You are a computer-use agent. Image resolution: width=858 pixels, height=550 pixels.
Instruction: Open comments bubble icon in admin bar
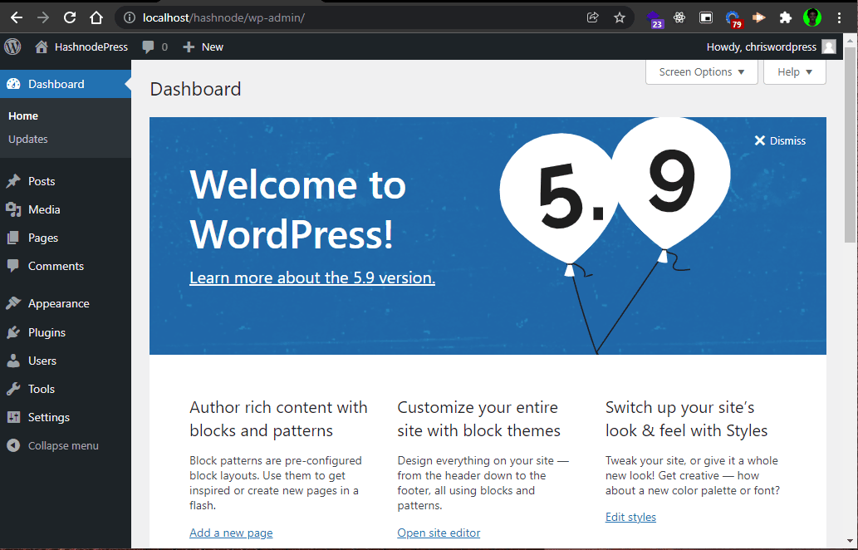[148, 47]
